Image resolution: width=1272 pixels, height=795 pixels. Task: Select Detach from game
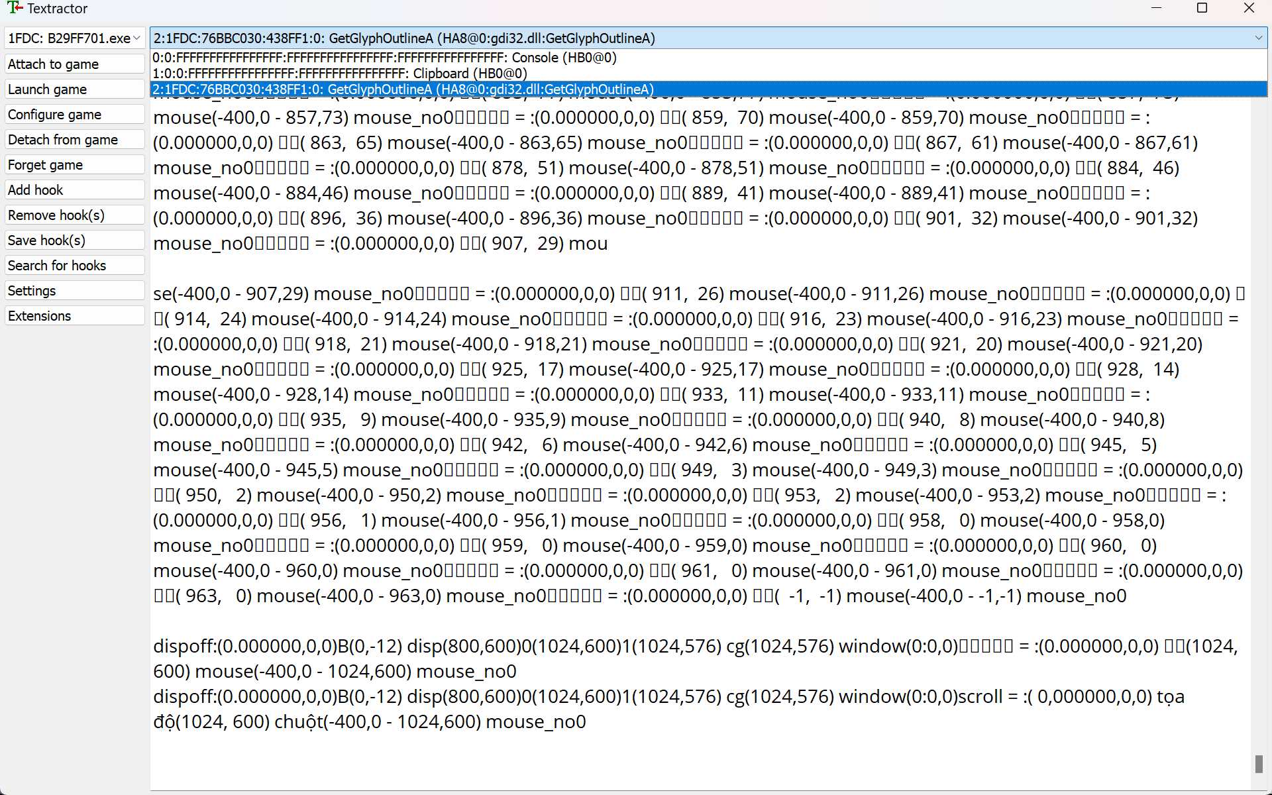click(74, 139)
